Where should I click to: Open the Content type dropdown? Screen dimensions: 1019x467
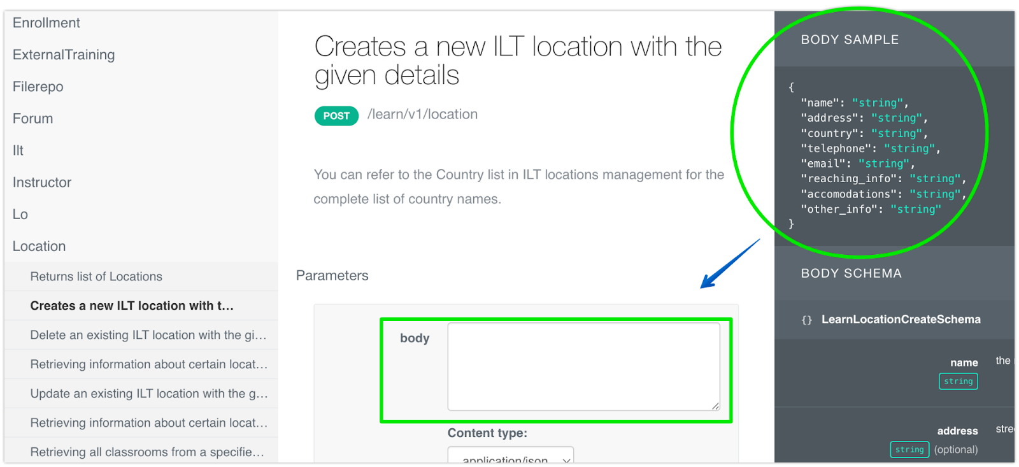click(x=510, y=457)
